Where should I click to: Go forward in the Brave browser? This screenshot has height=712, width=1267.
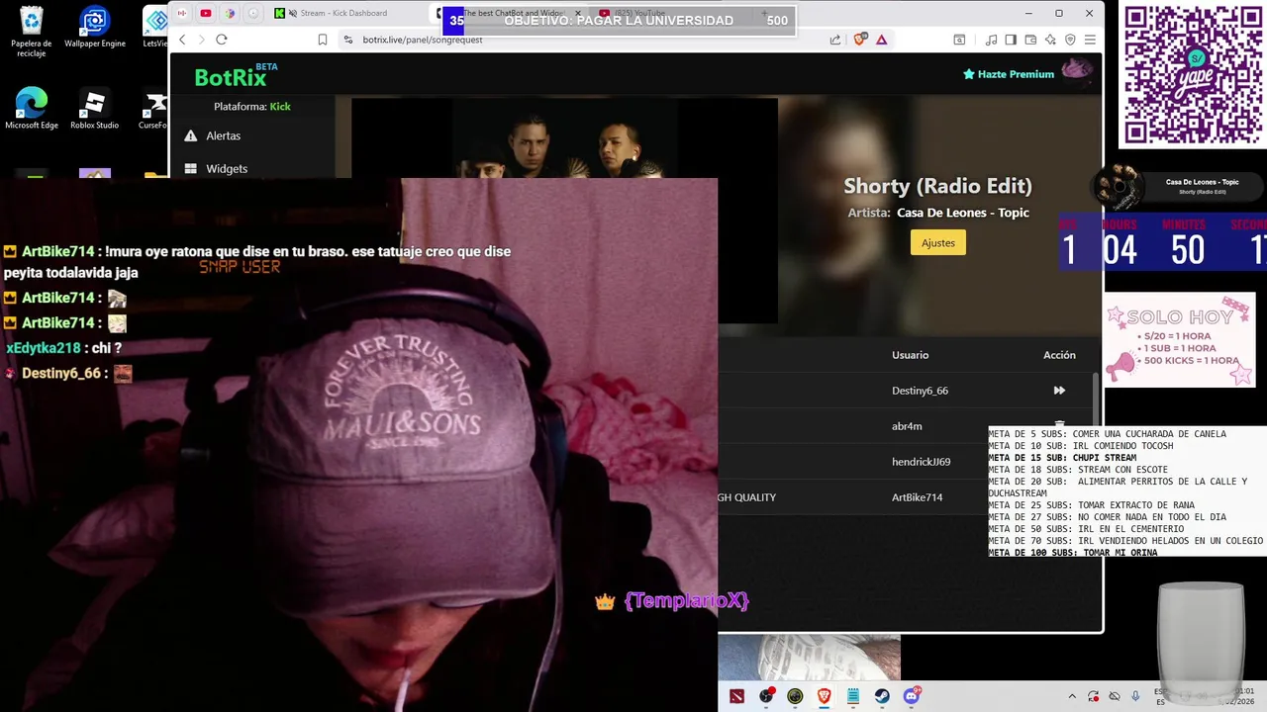click(x=202, y=40)
